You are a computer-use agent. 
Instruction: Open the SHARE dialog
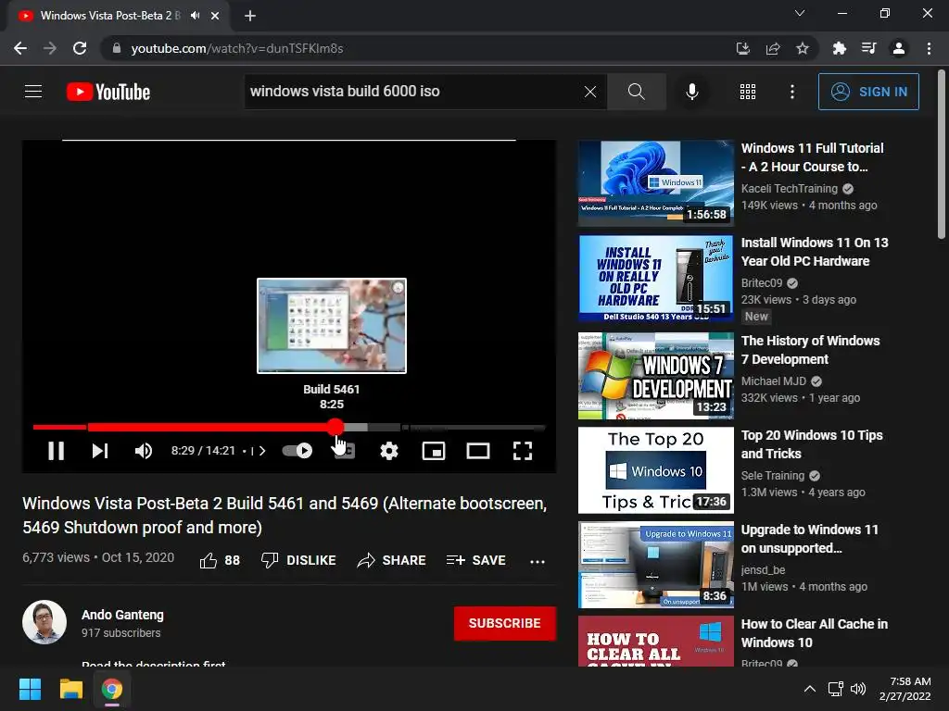392,560
